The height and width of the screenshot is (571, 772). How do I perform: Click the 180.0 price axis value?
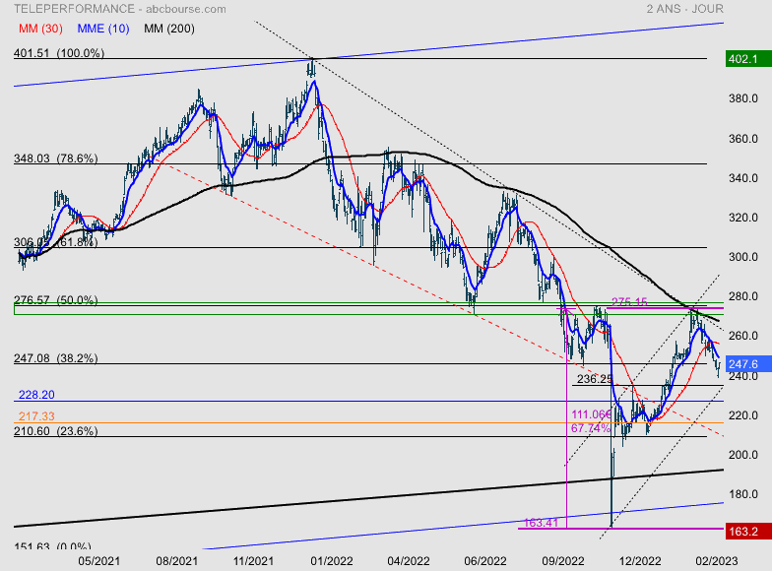click(x=742, y=494)
